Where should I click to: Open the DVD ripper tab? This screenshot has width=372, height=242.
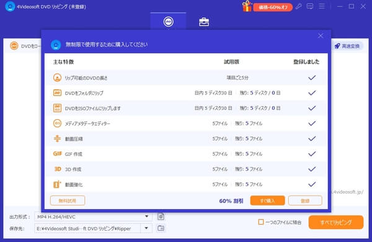pos(168,22)
